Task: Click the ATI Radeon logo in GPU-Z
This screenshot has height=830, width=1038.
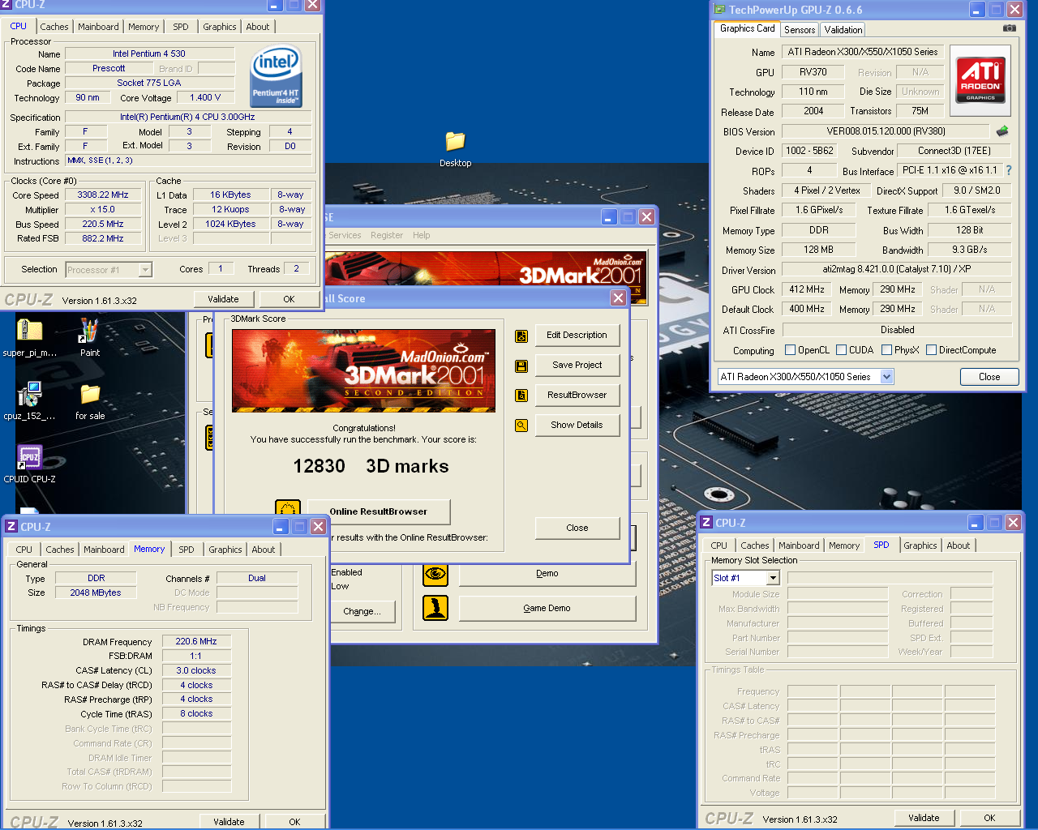Action: tap(980, 80)
